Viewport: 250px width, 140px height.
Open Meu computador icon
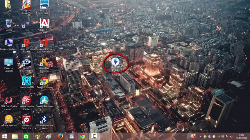[x=9, y=44]
